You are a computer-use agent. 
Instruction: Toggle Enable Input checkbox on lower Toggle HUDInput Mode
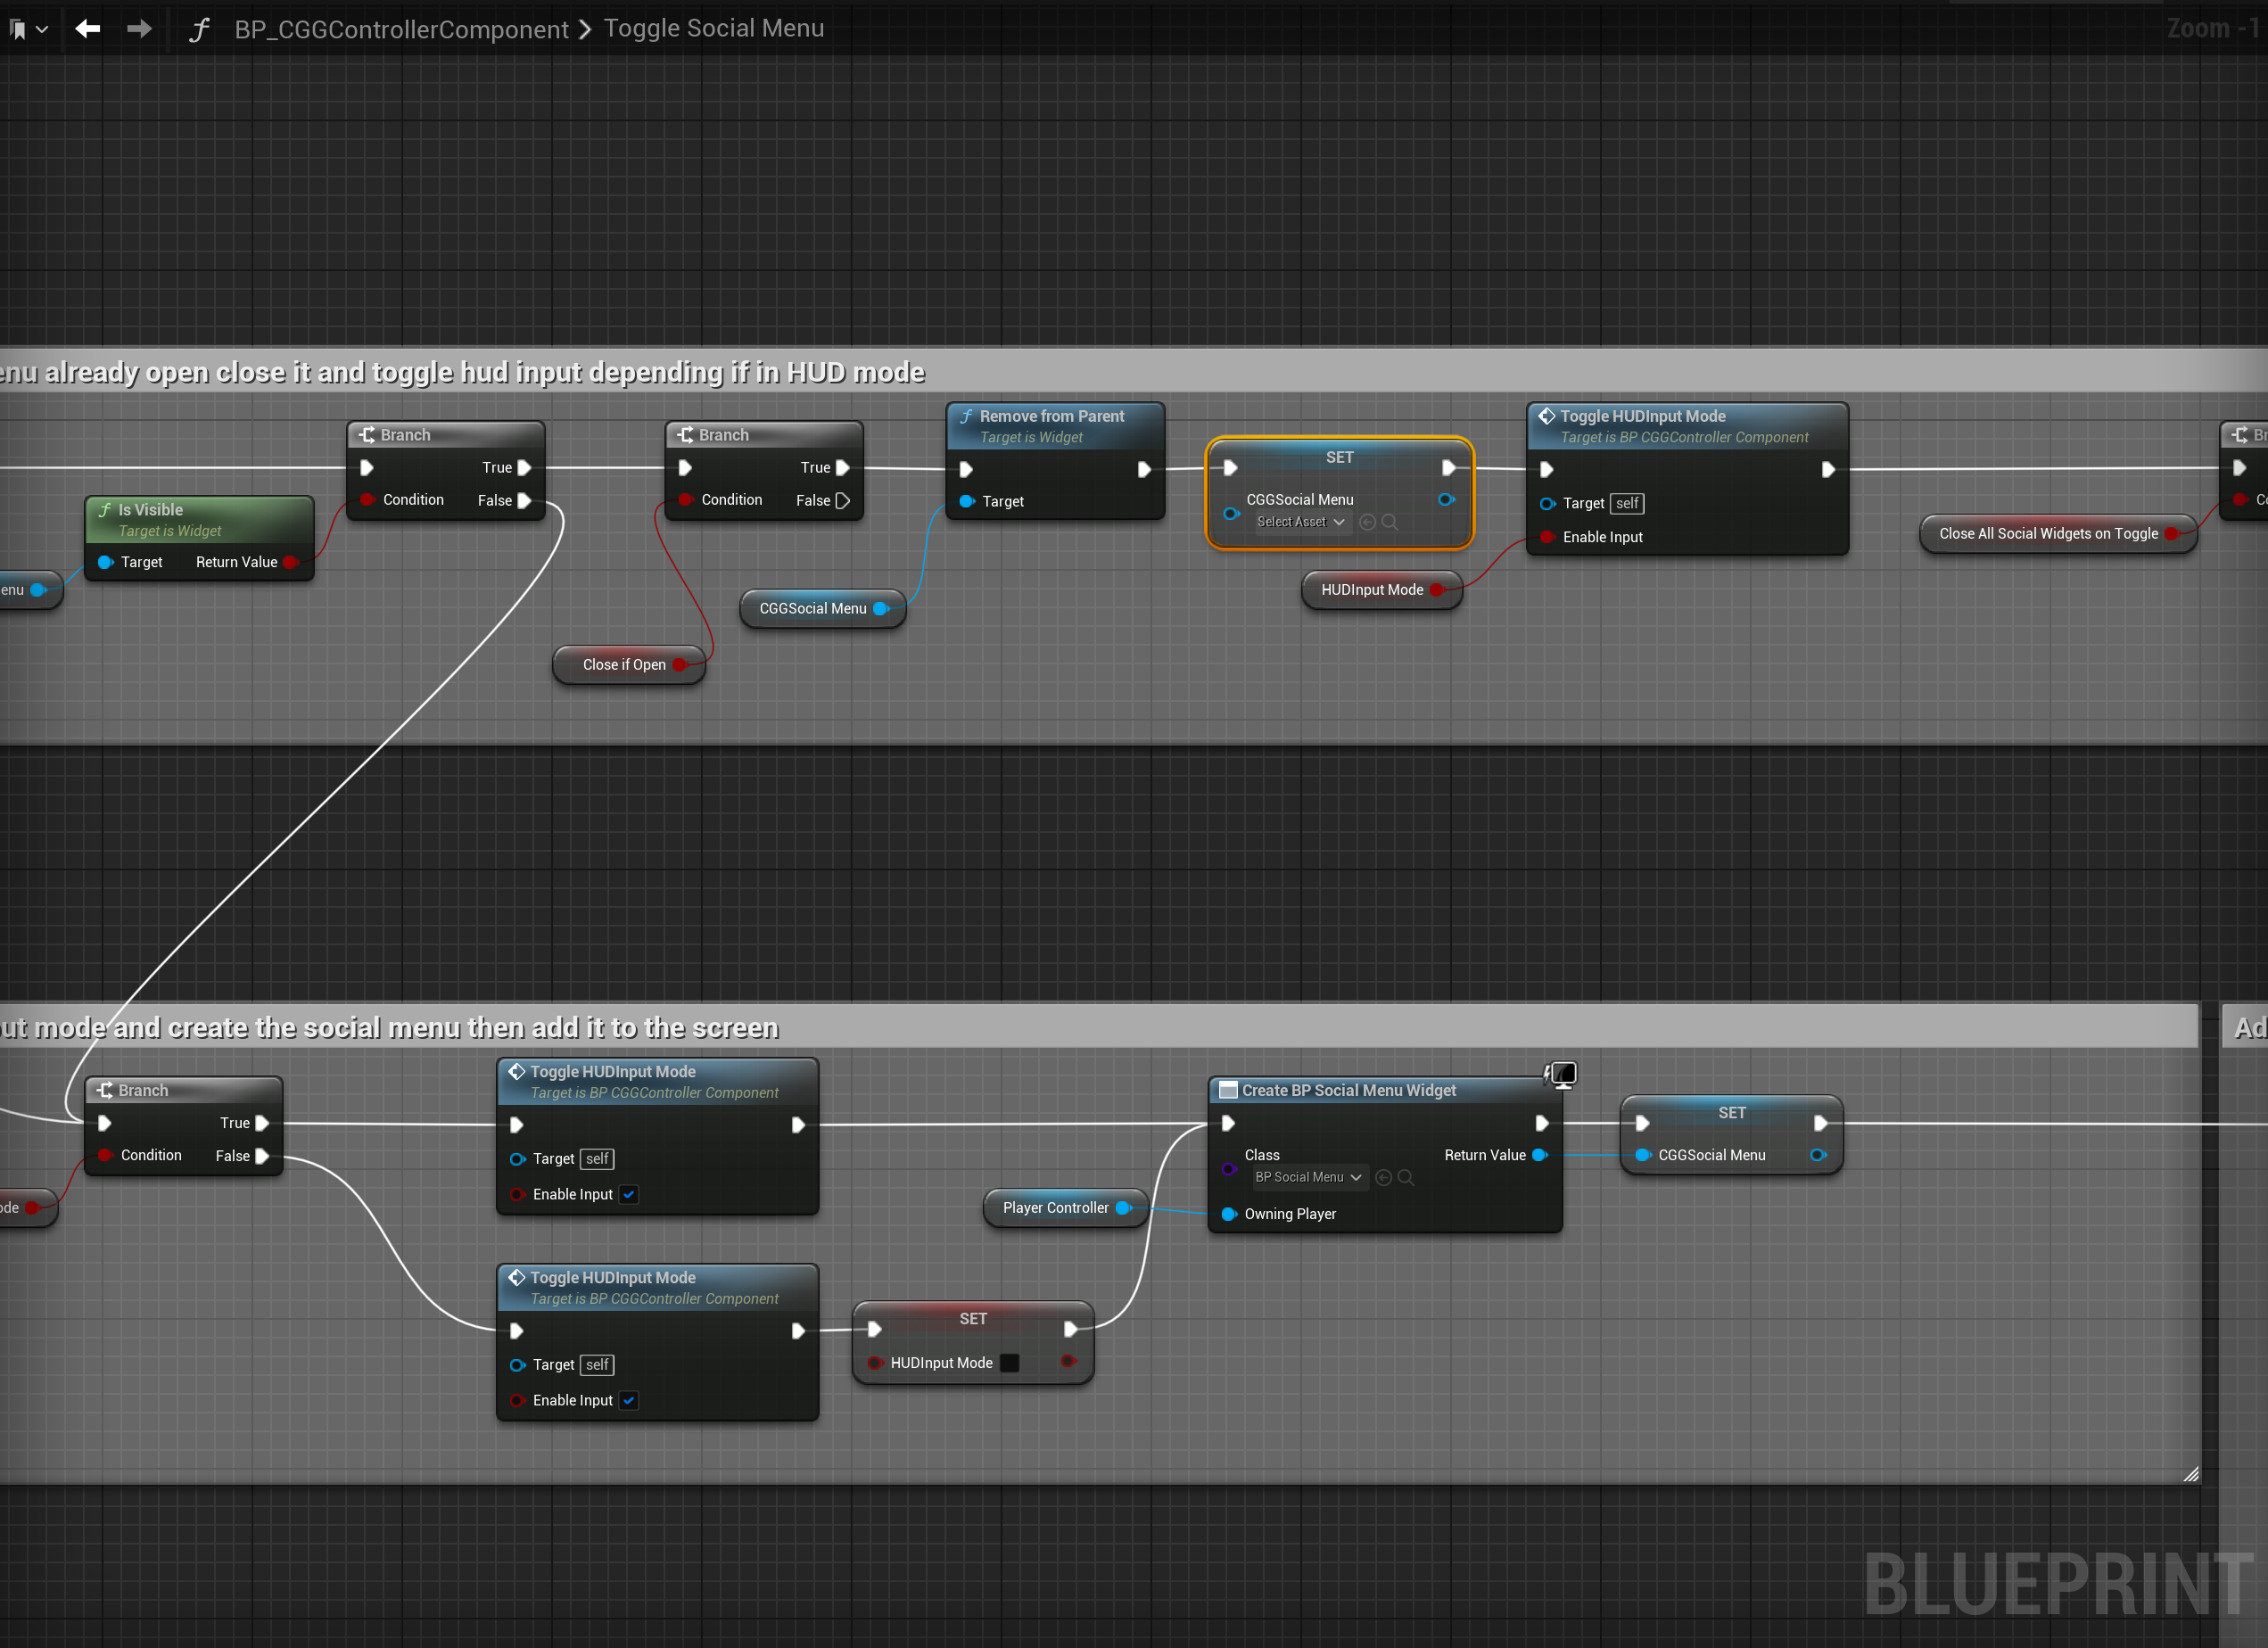coord(629,1400)
